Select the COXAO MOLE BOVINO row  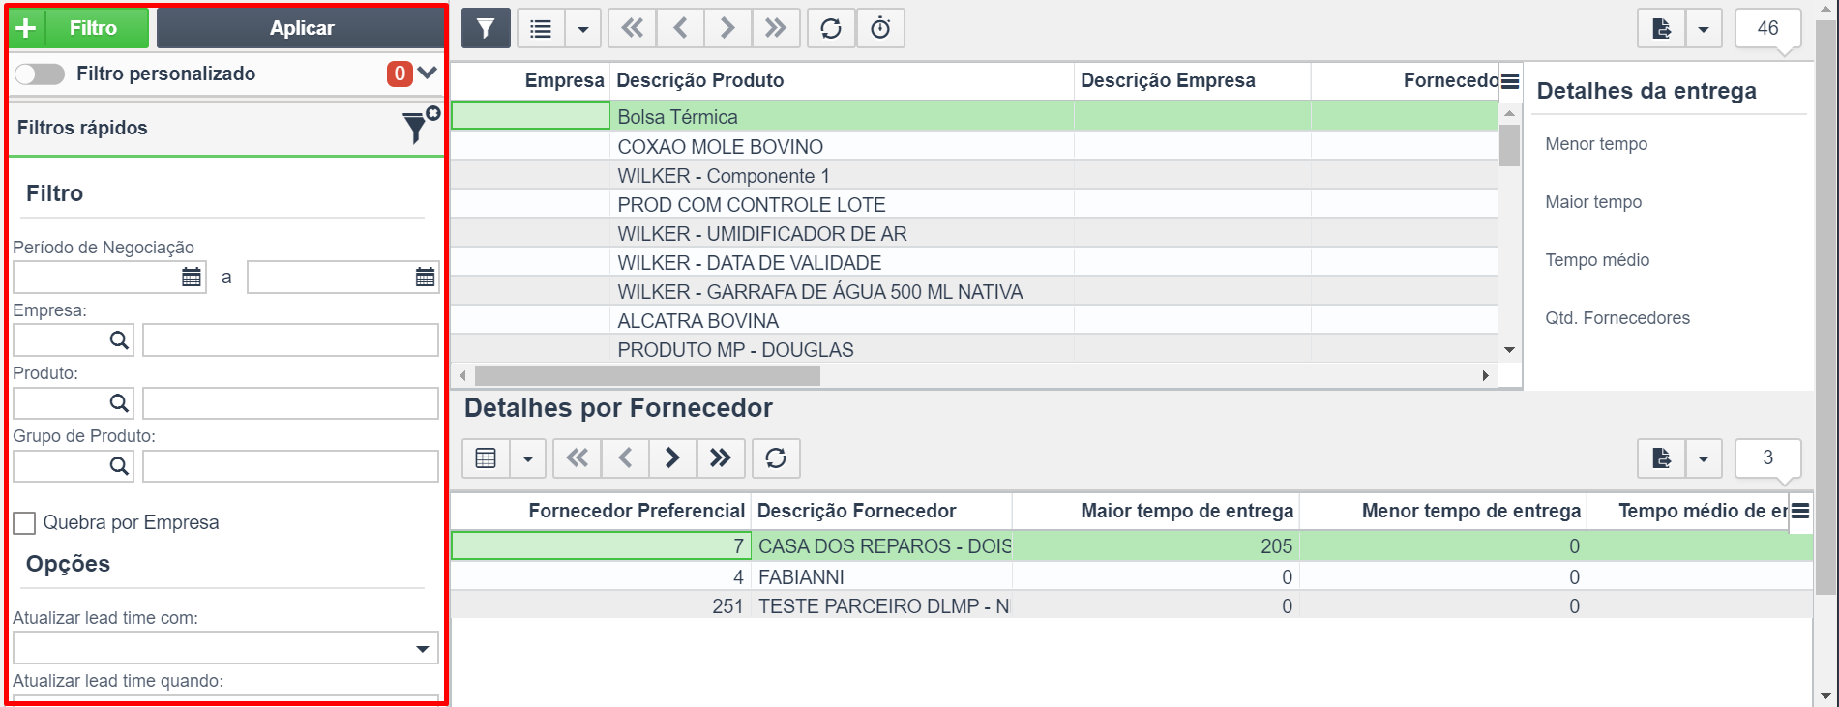(975, 146)
